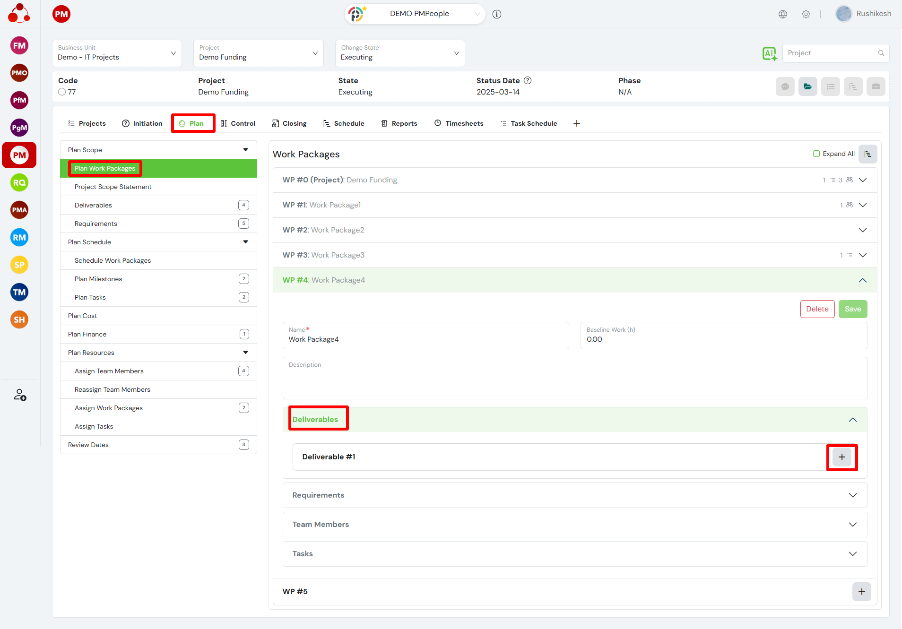This screenshot has height=629, width=902.
Task: Open the Timesheets tab
Action: [x=459, y=123]
